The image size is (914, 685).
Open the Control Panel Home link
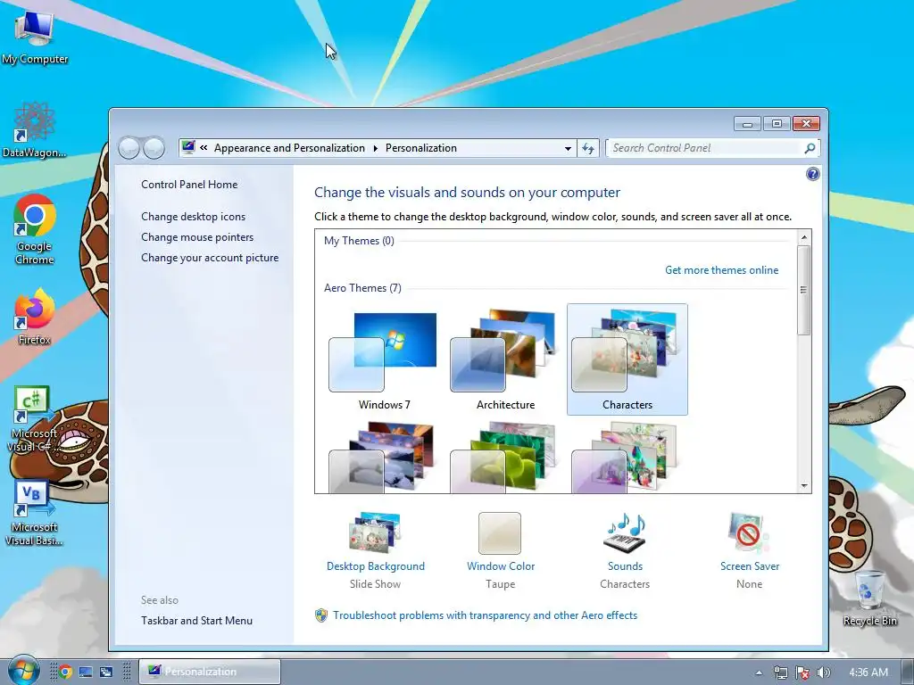(189, 184)
